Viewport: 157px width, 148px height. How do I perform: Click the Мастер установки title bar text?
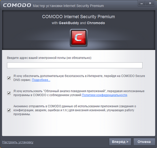pos(68,6)
